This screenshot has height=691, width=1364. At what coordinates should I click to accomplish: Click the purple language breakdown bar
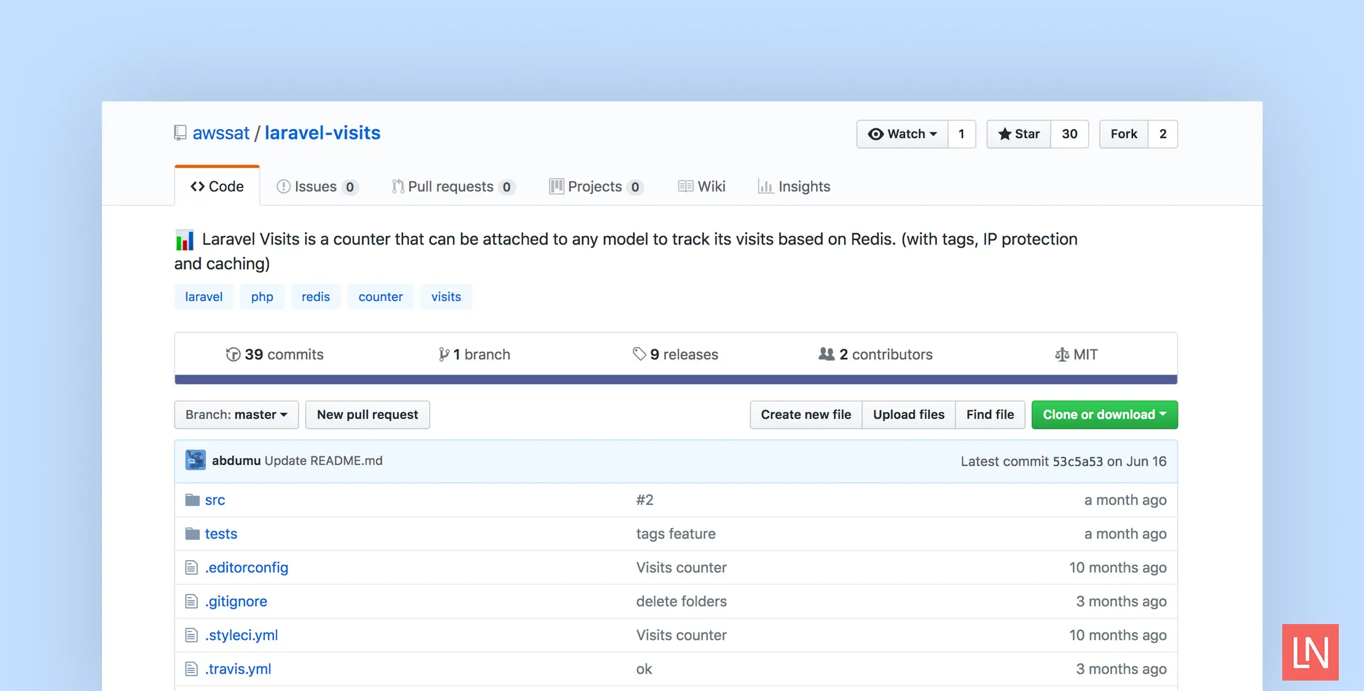pyautogui.click(x=676, y=380)
